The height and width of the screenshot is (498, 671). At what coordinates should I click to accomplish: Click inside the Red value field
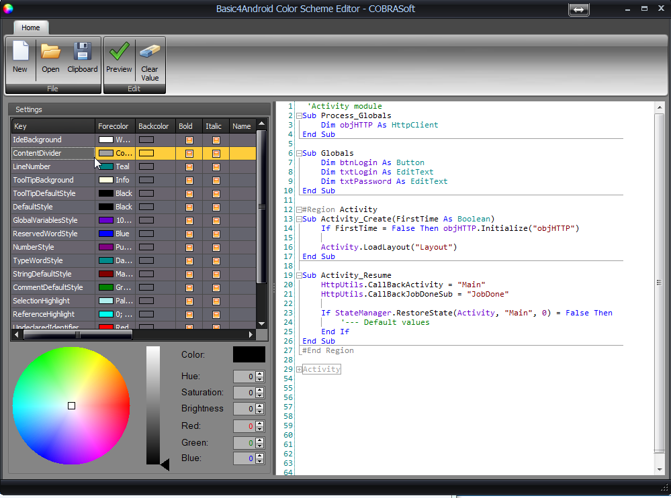click(244, 426)
